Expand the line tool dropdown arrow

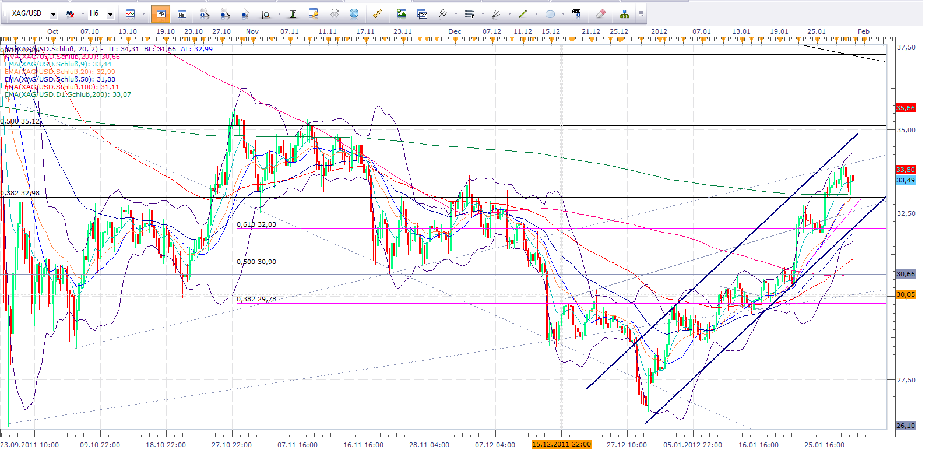click(536, 13)
